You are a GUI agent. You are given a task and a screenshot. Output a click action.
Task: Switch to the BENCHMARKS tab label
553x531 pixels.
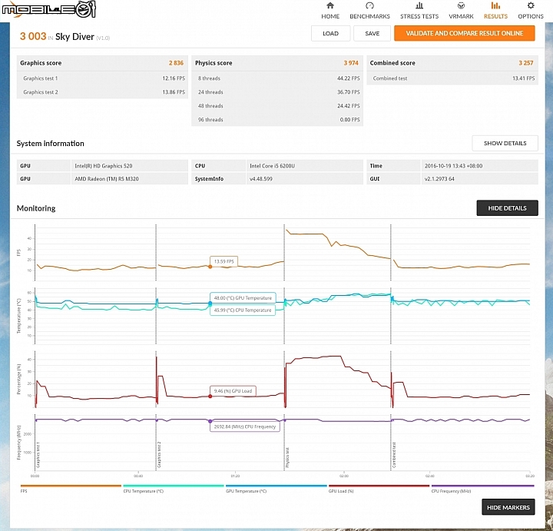(369, 16)
